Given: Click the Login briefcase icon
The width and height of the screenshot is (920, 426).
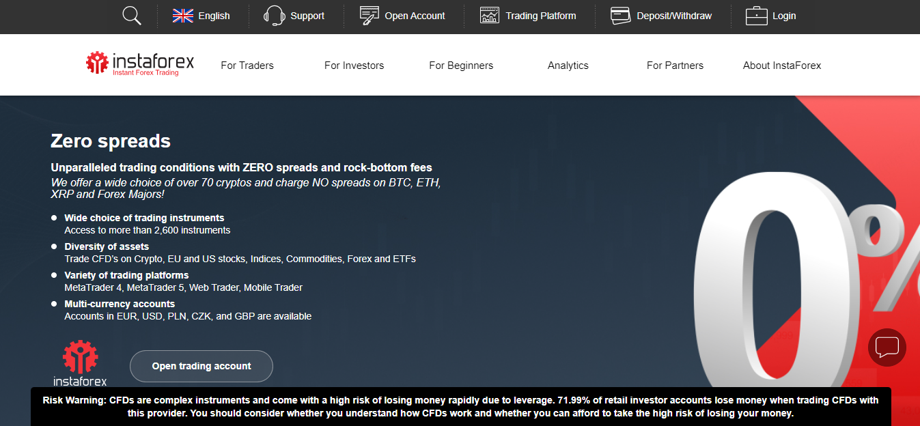Looking at the screenshot, I should pos(757,16).
